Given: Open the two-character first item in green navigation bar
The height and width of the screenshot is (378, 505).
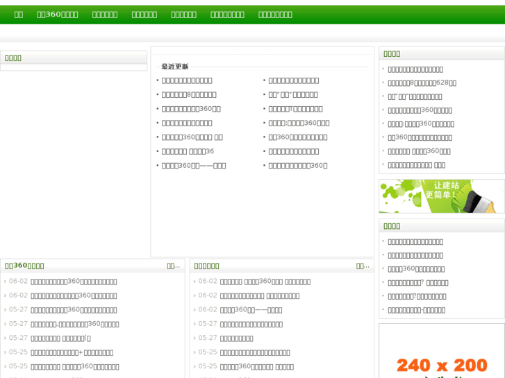Looking at the screenshot, I should (19, 15).
